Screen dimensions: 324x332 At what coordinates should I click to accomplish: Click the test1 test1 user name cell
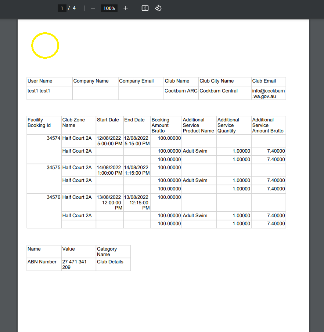(x=39, y=91)
